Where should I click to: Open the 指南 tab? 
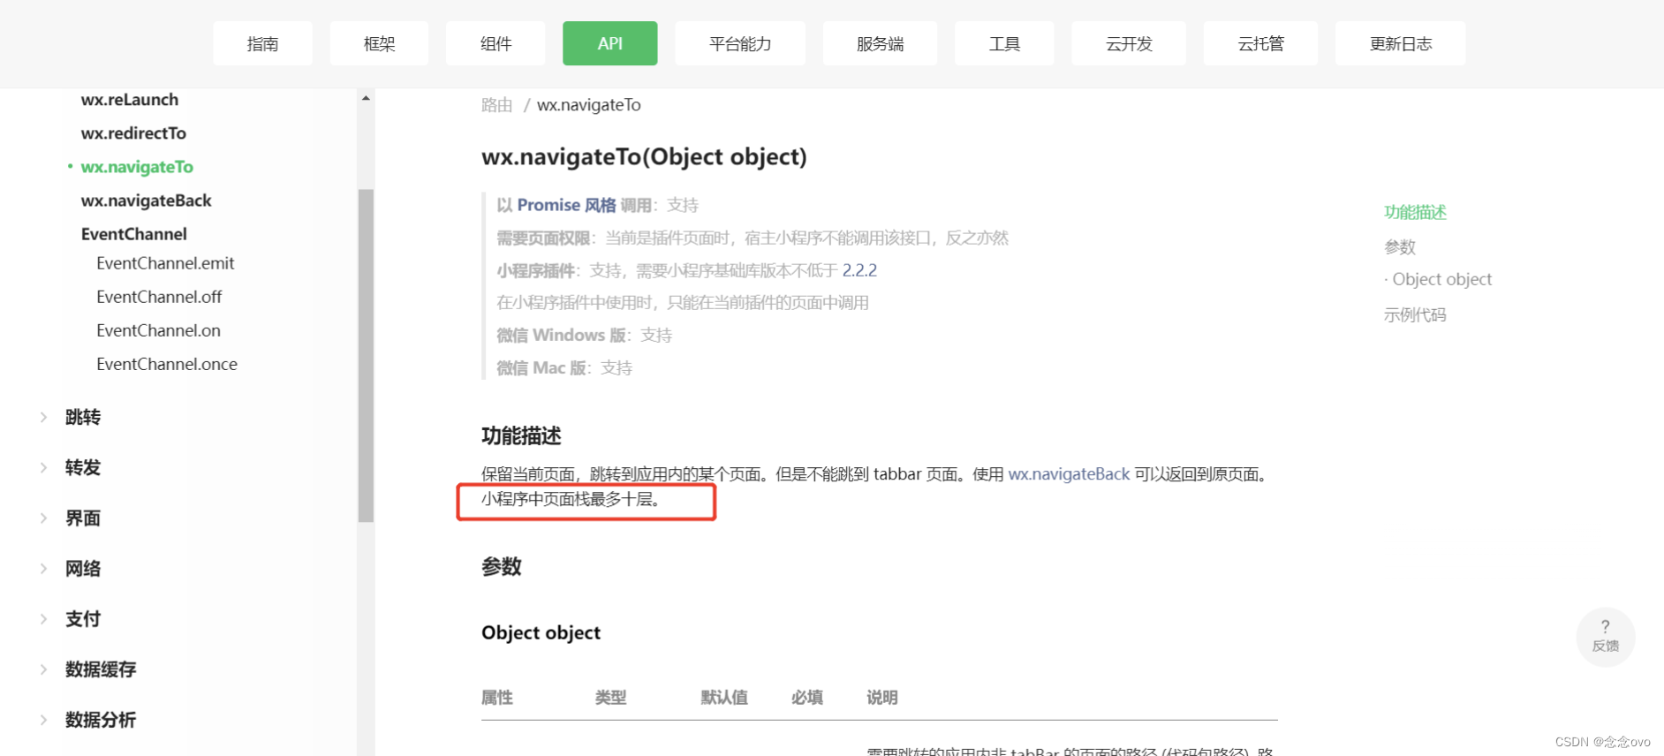[x=262, y=43]
